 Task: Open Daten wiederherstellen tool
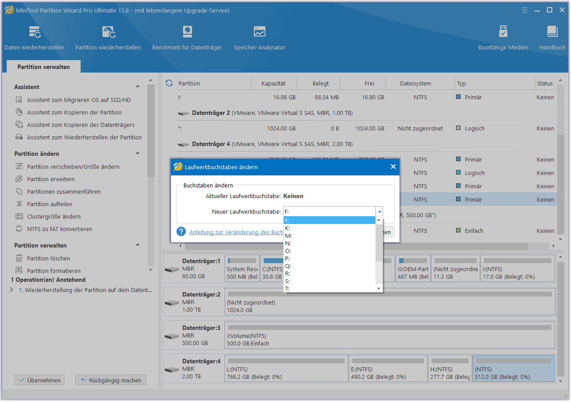tap(34, 38)
